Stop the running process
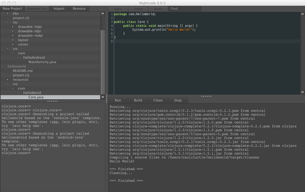 click(178, 100)
